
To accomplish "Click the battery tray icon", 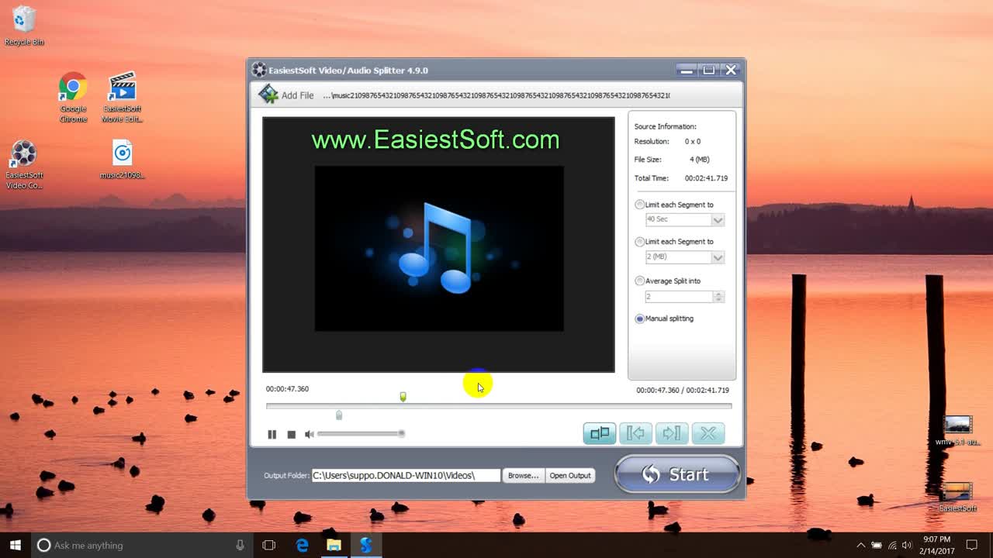I will pos(877,545).
